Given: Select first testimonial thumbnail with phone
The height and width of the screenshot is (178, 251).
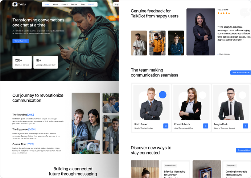Looking at the screenshot, I should [139, 43].
